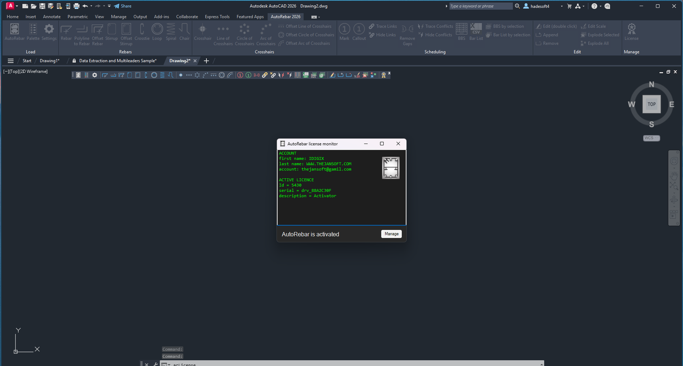Click the Plot printer icon
Screen dimensions: 683x366
tap(76, 6)
